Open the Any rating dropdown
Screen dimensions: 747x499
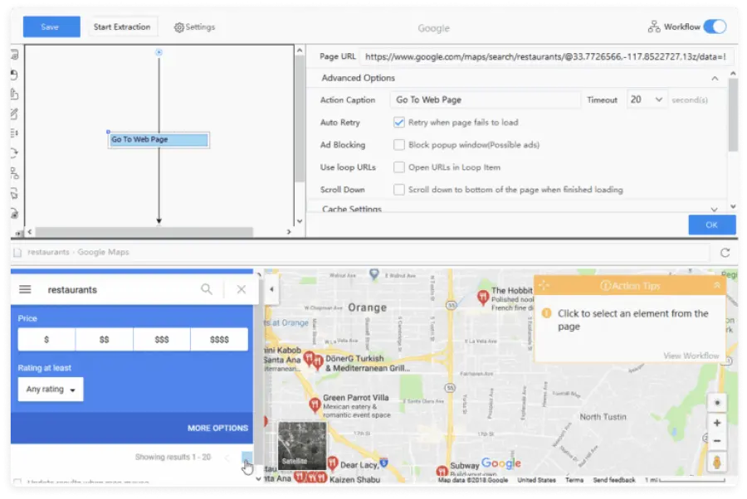[x=51, y=389]
